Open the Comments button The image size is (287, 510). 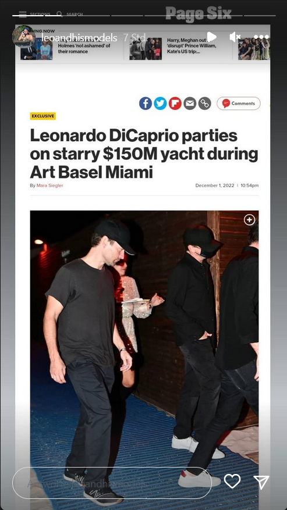239,104
